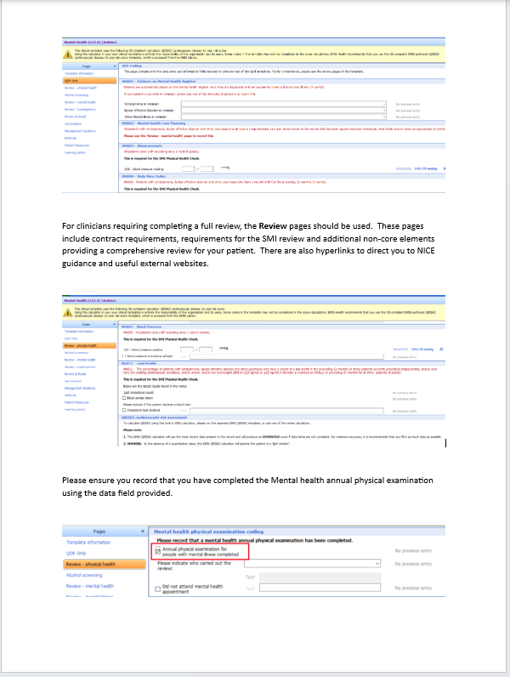This screenshot has width=510, height=677.
Task: Open Review & Recall in the Lipid Profile screenshot
Action: coord(76,374)
